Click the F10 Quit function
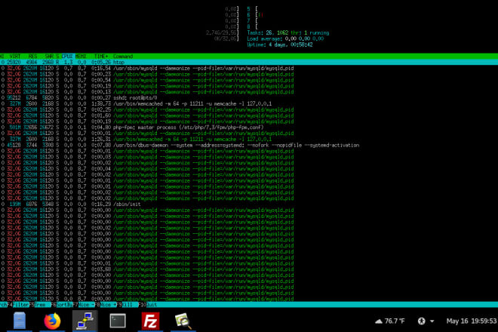 click(148, 305)
